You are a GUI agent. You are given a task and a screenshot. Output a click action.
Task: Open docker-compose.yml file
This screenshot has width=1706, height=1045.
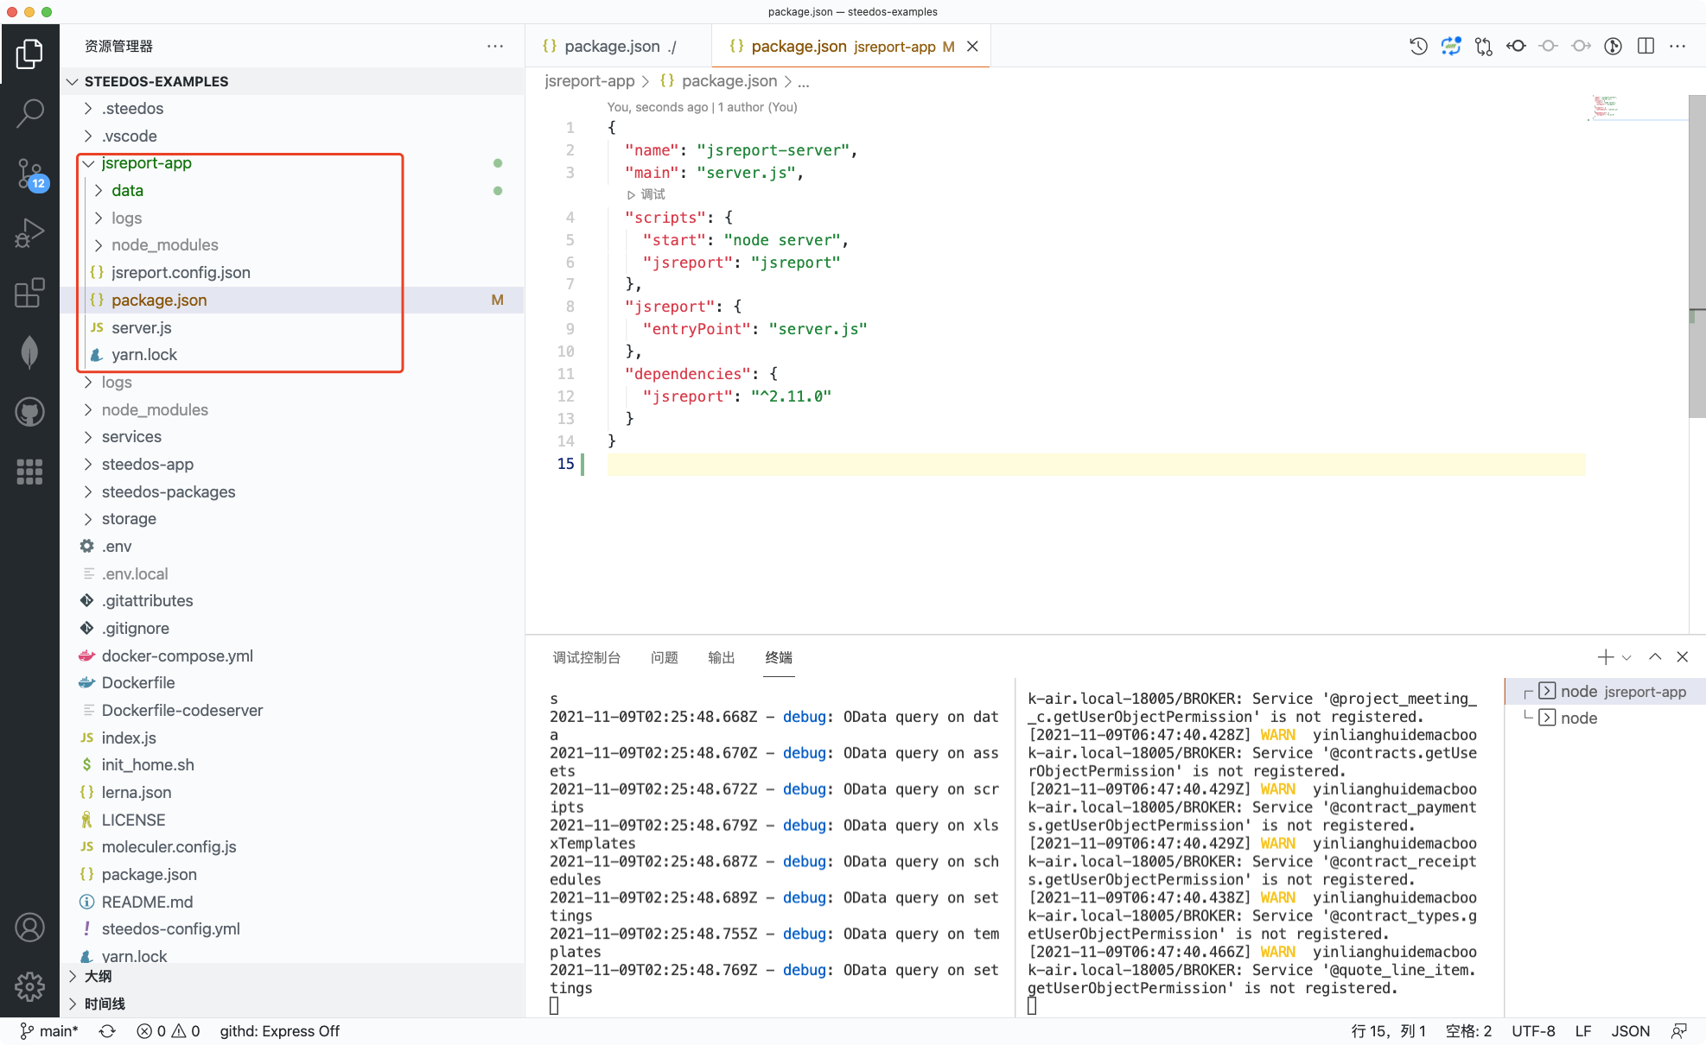click(292, 656)
